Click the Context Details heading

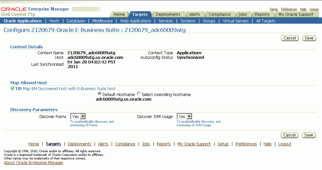(27, 47)
